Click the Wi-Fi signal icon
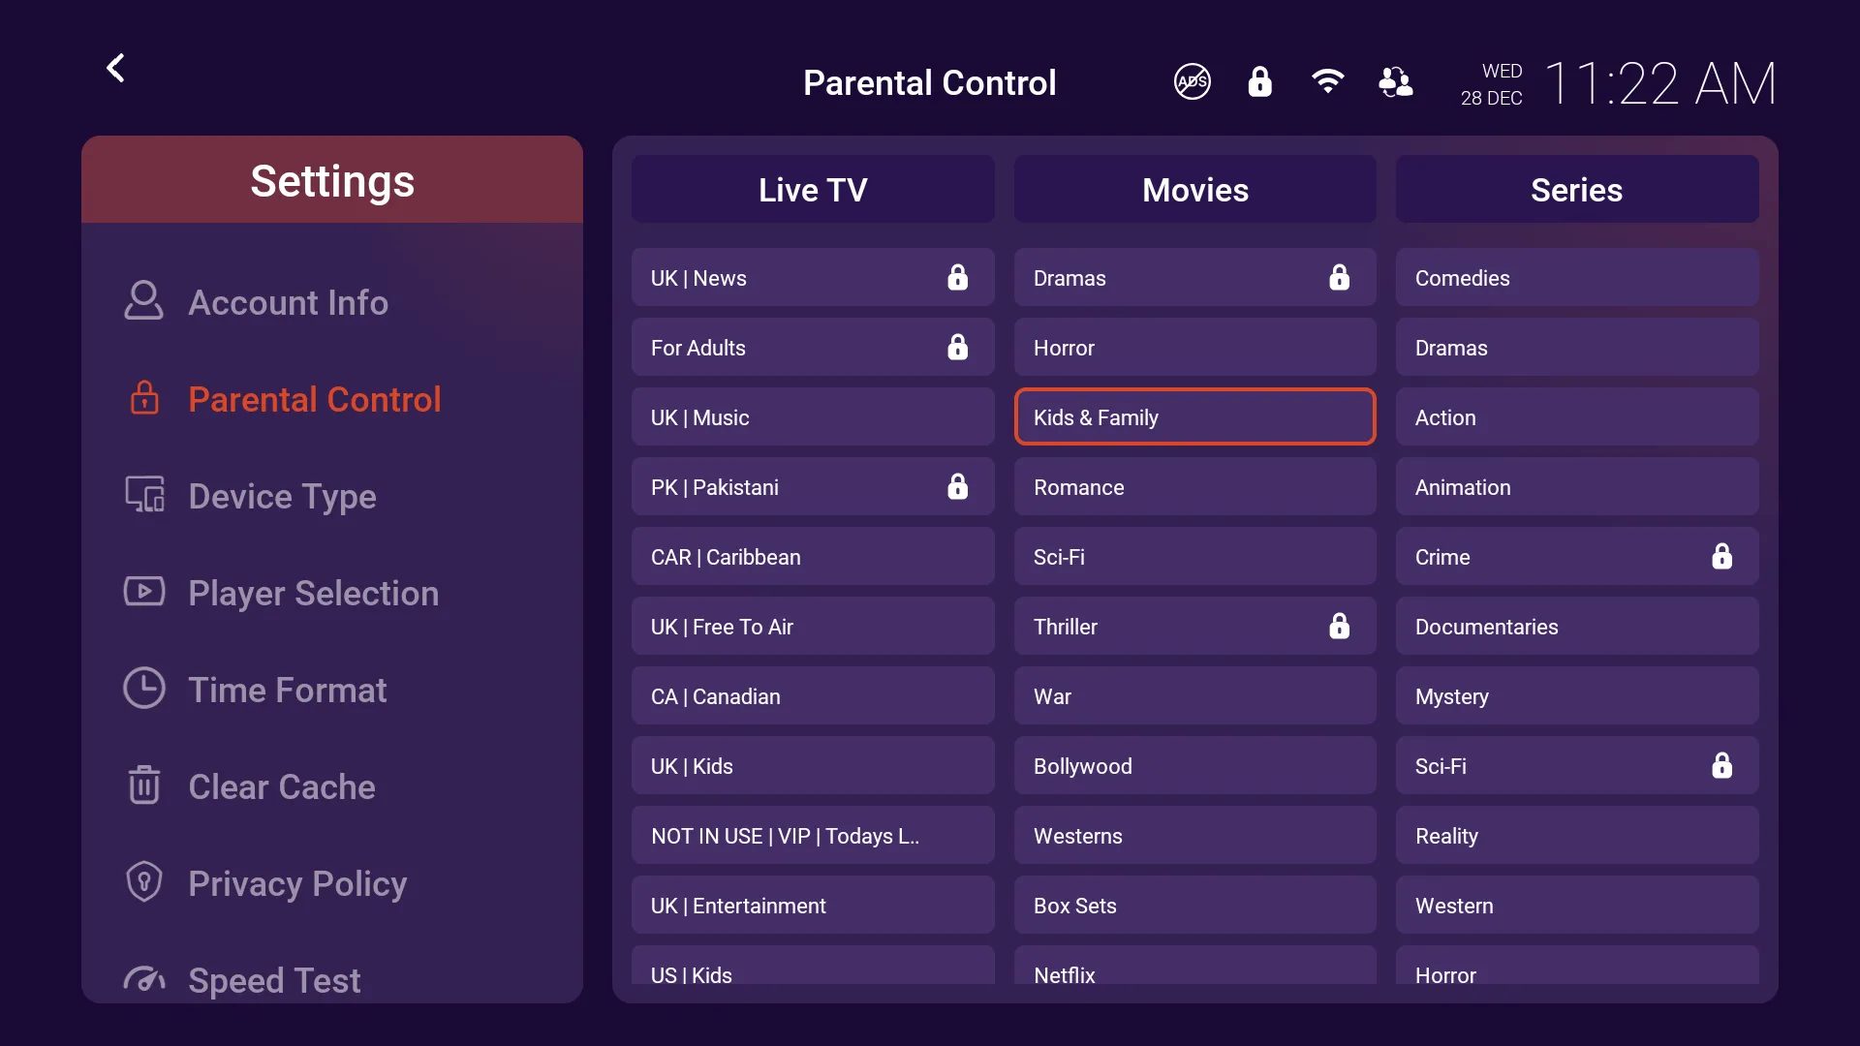 coord(1327,81)
